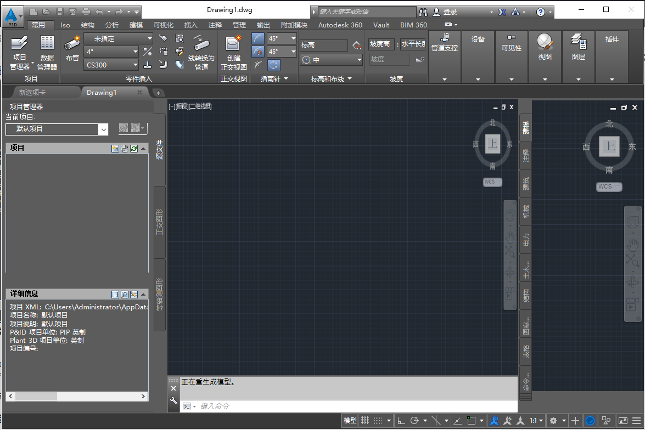Toggle the polar tracking icon
645x430 pixels.
[x=415, y=420]
